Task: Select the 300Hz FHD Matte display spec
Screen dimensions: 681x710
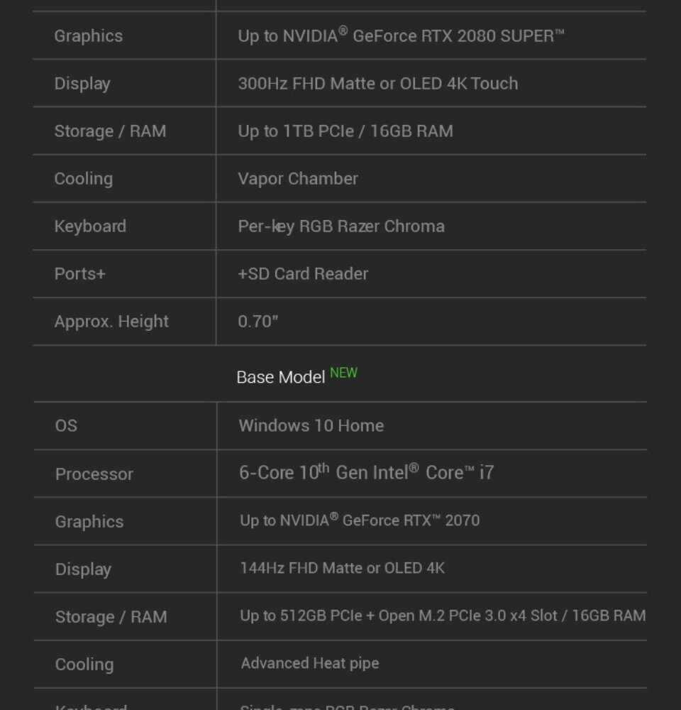Action: [377, 83]
